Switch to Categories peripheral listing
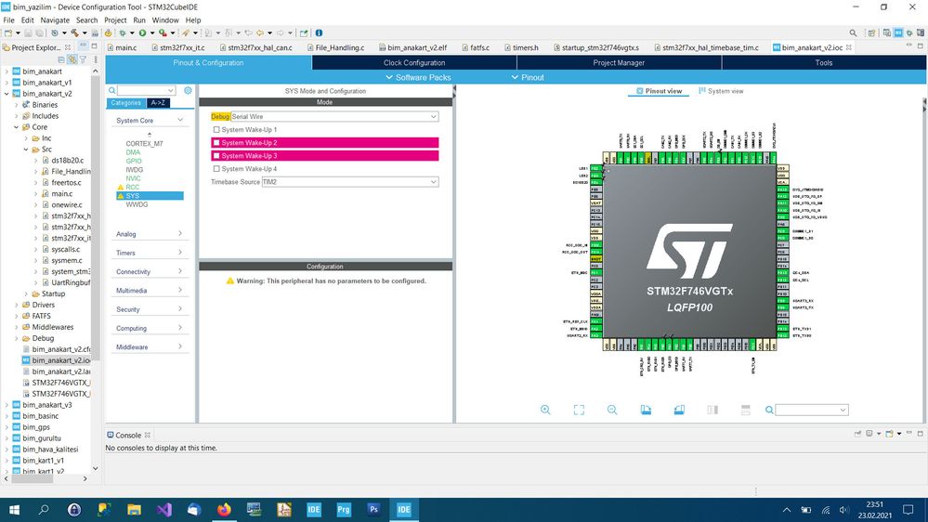 click(126, 103)
